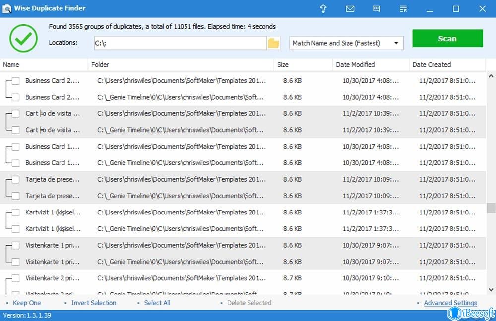Click Date Created of Business Card 2 SoftMaker row
The height and width of the screenshot is (321, 496).
447,81
